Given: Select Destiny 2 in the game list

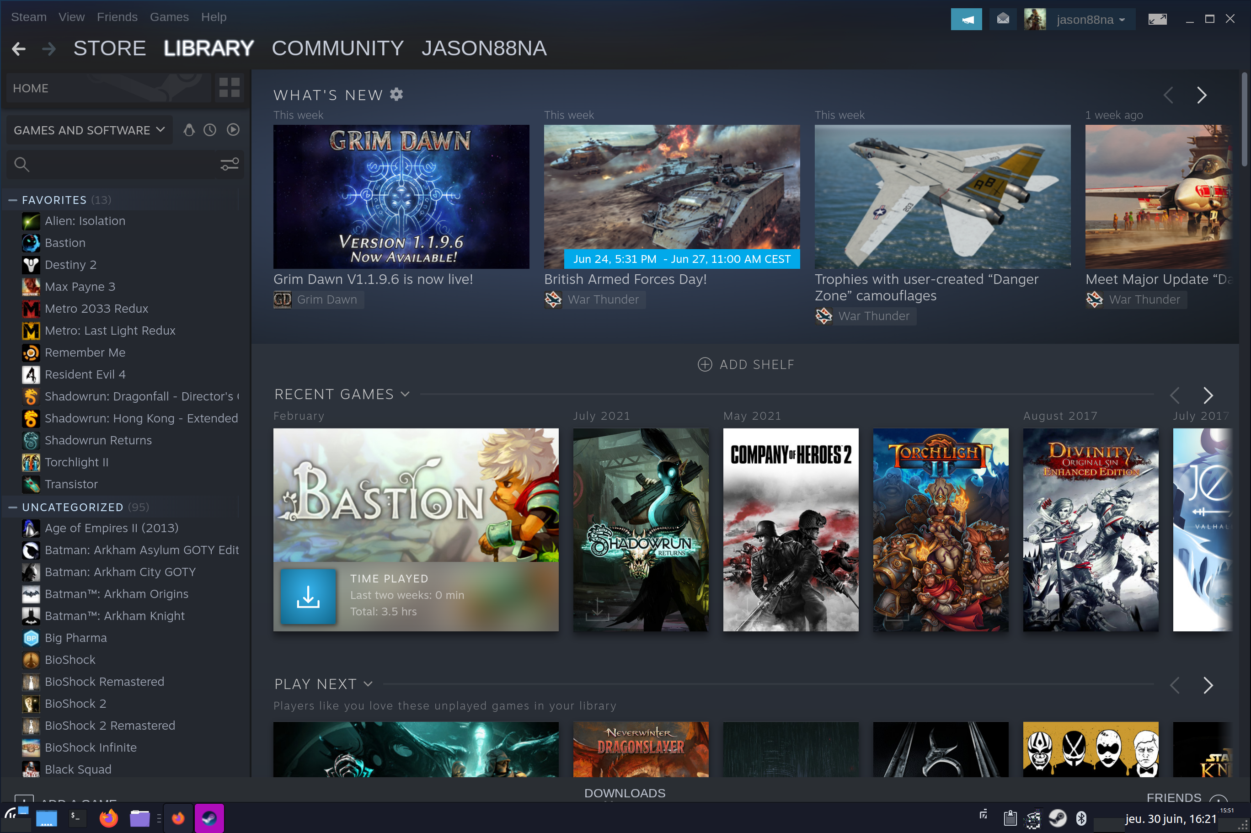Looking at the screenshot, I should [71, 265].
